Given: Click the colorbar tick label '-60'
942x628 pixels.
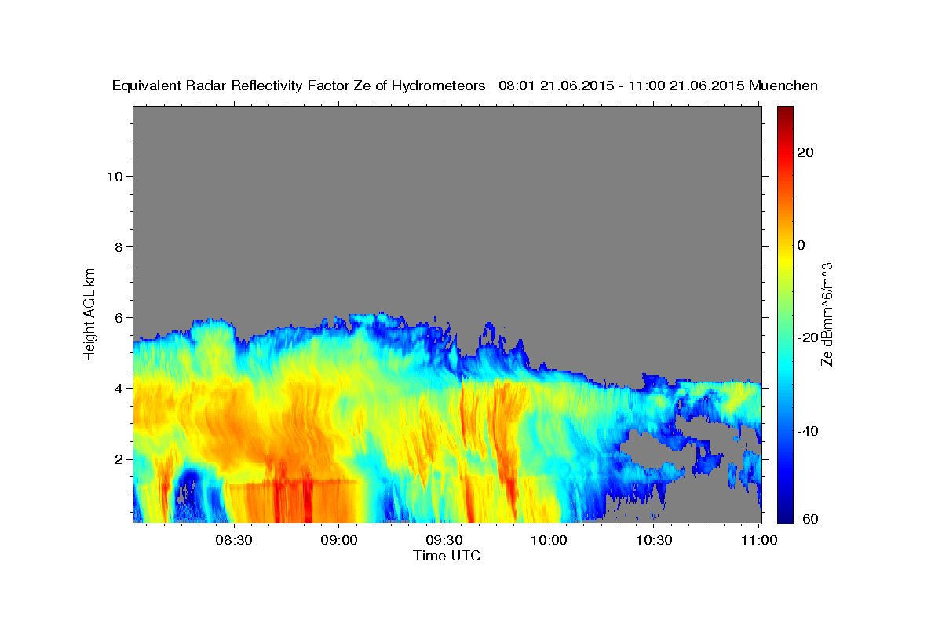Looking at the screenshot, I should point(806,518).
